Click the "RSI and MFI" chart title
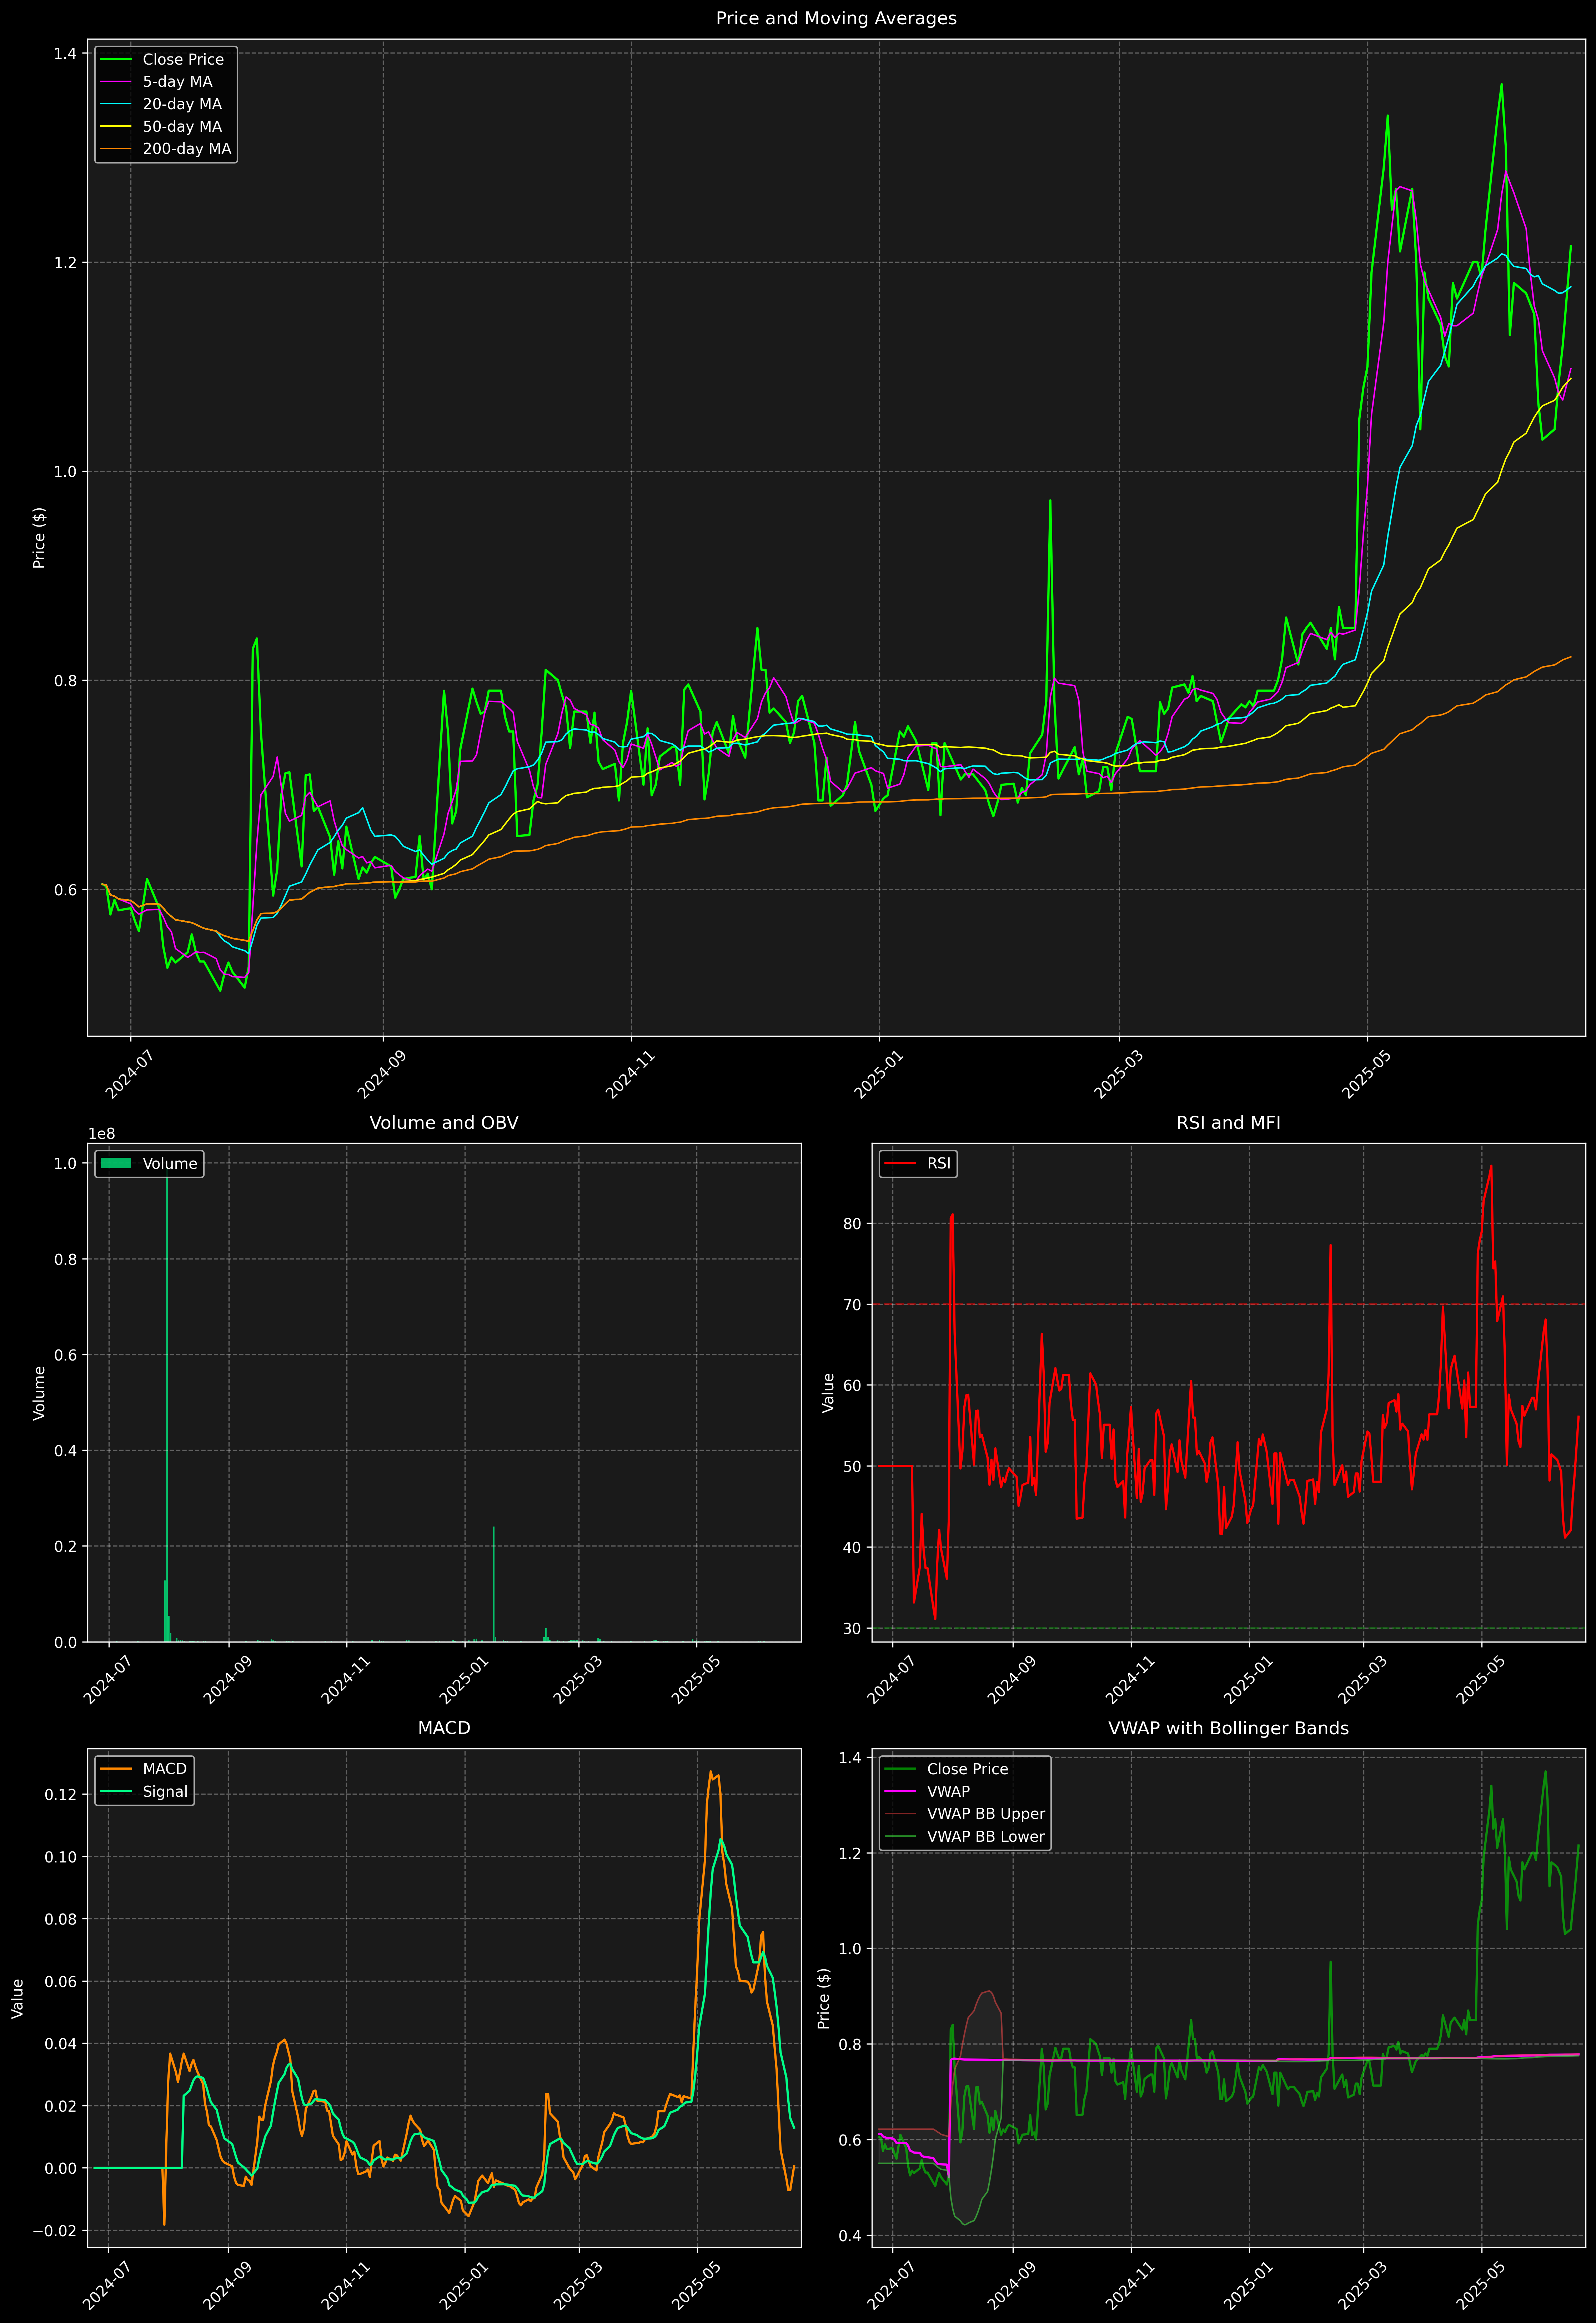 [x=1228, y=1122]
